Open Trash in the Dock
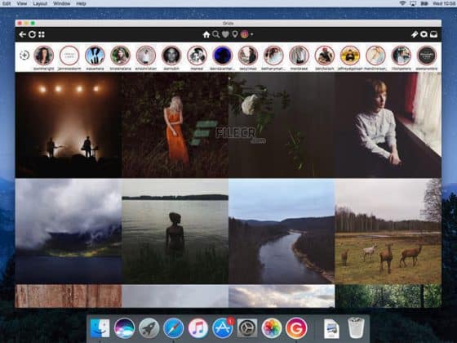Image resolution: width=457 pixels, height=343 pixels. pyautogui.click(x=356, y=328)
